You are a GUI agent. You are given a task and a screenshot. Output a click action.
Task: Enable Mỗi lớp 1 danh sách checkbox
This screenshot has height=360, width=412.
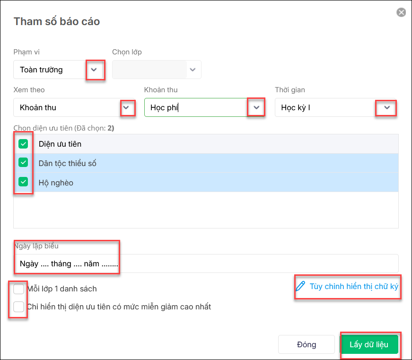click(x=18, y=289)
